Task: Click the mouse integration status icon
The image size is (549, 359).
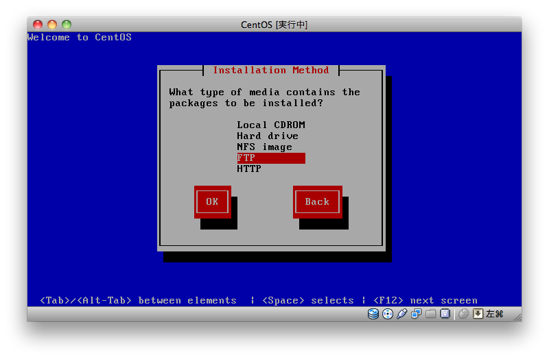Action: [x=464, y=314]
